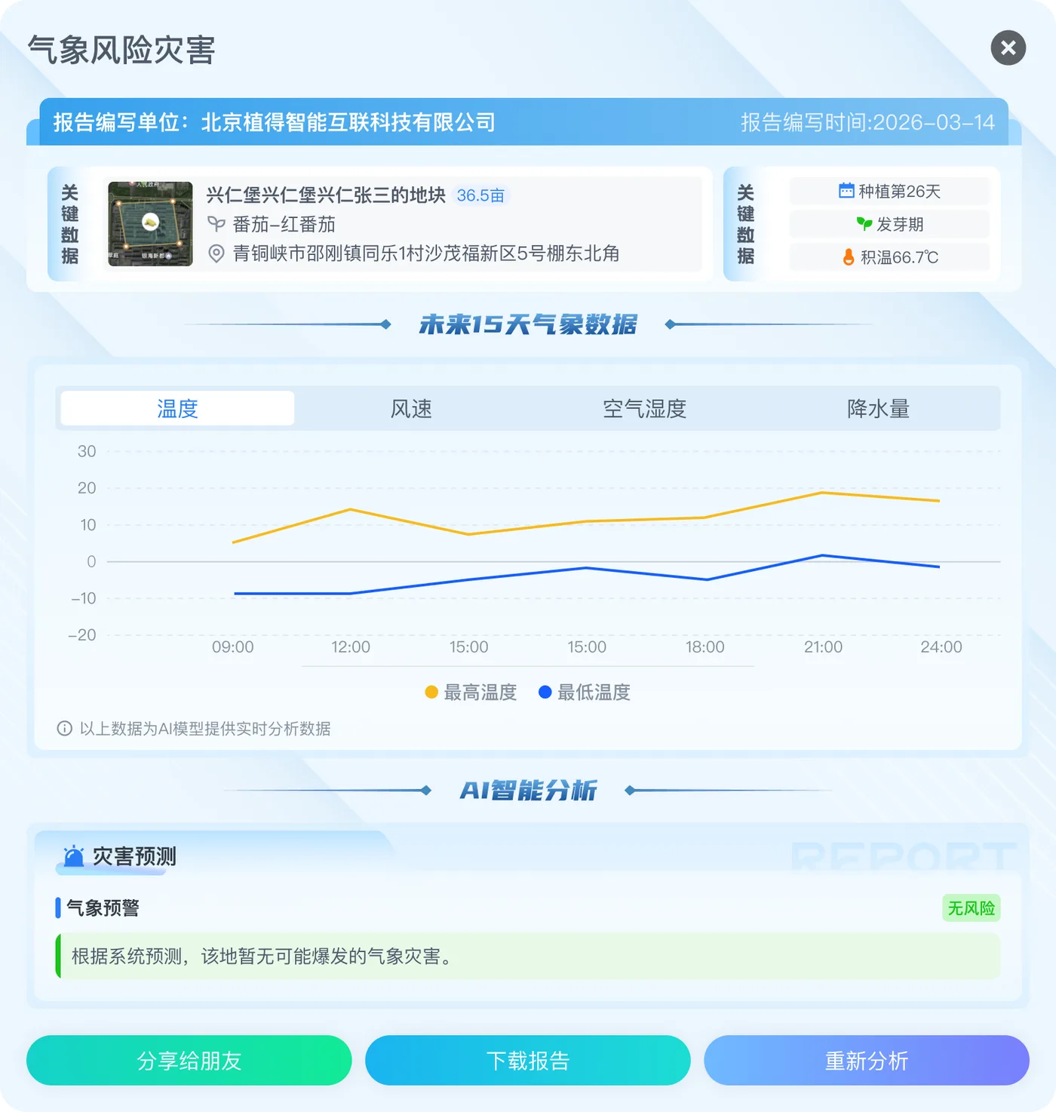
Task: Show the 降水量 tab
Action: pos(879,408)
